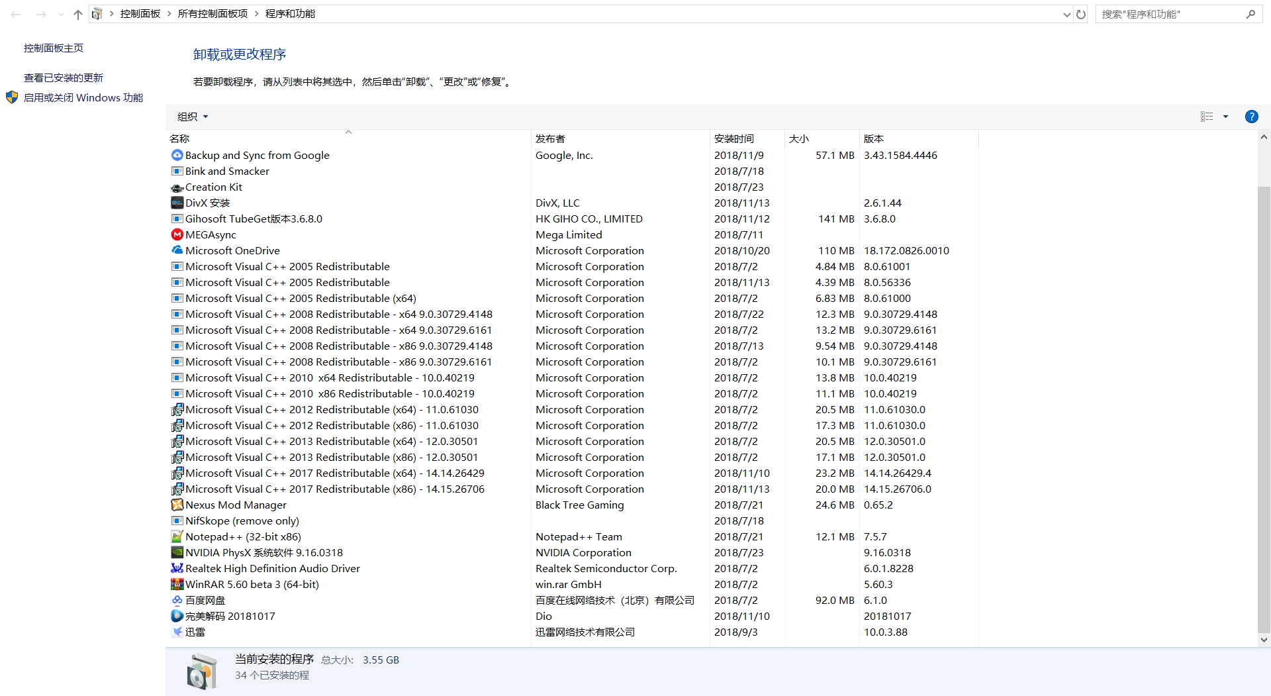Click the Nexus Mod Manager icon
Image resolution: width=1271 pixels, height=696 pixels.
[x=177, y=505]
